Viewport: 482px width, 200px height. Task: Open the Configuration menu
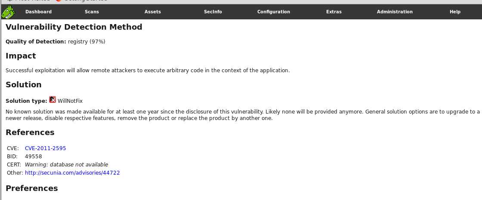(x=274, y=12)
